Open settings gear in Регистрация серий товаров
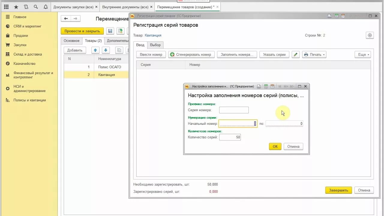The height and width of the screenshot is (216, 384). [370, 35]
